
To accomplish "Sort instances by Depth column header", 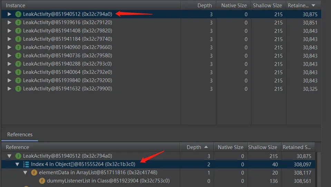I will pos(199,5).
